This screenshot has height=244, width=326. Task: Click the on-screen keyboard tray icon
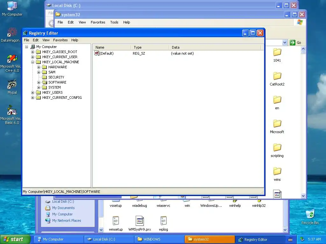coord(290,240)
